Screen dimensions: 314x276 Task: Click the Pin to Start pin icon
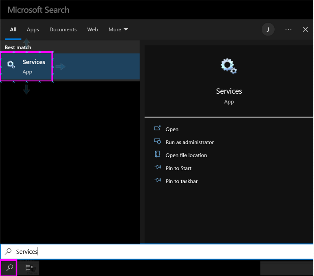(158, 167)
